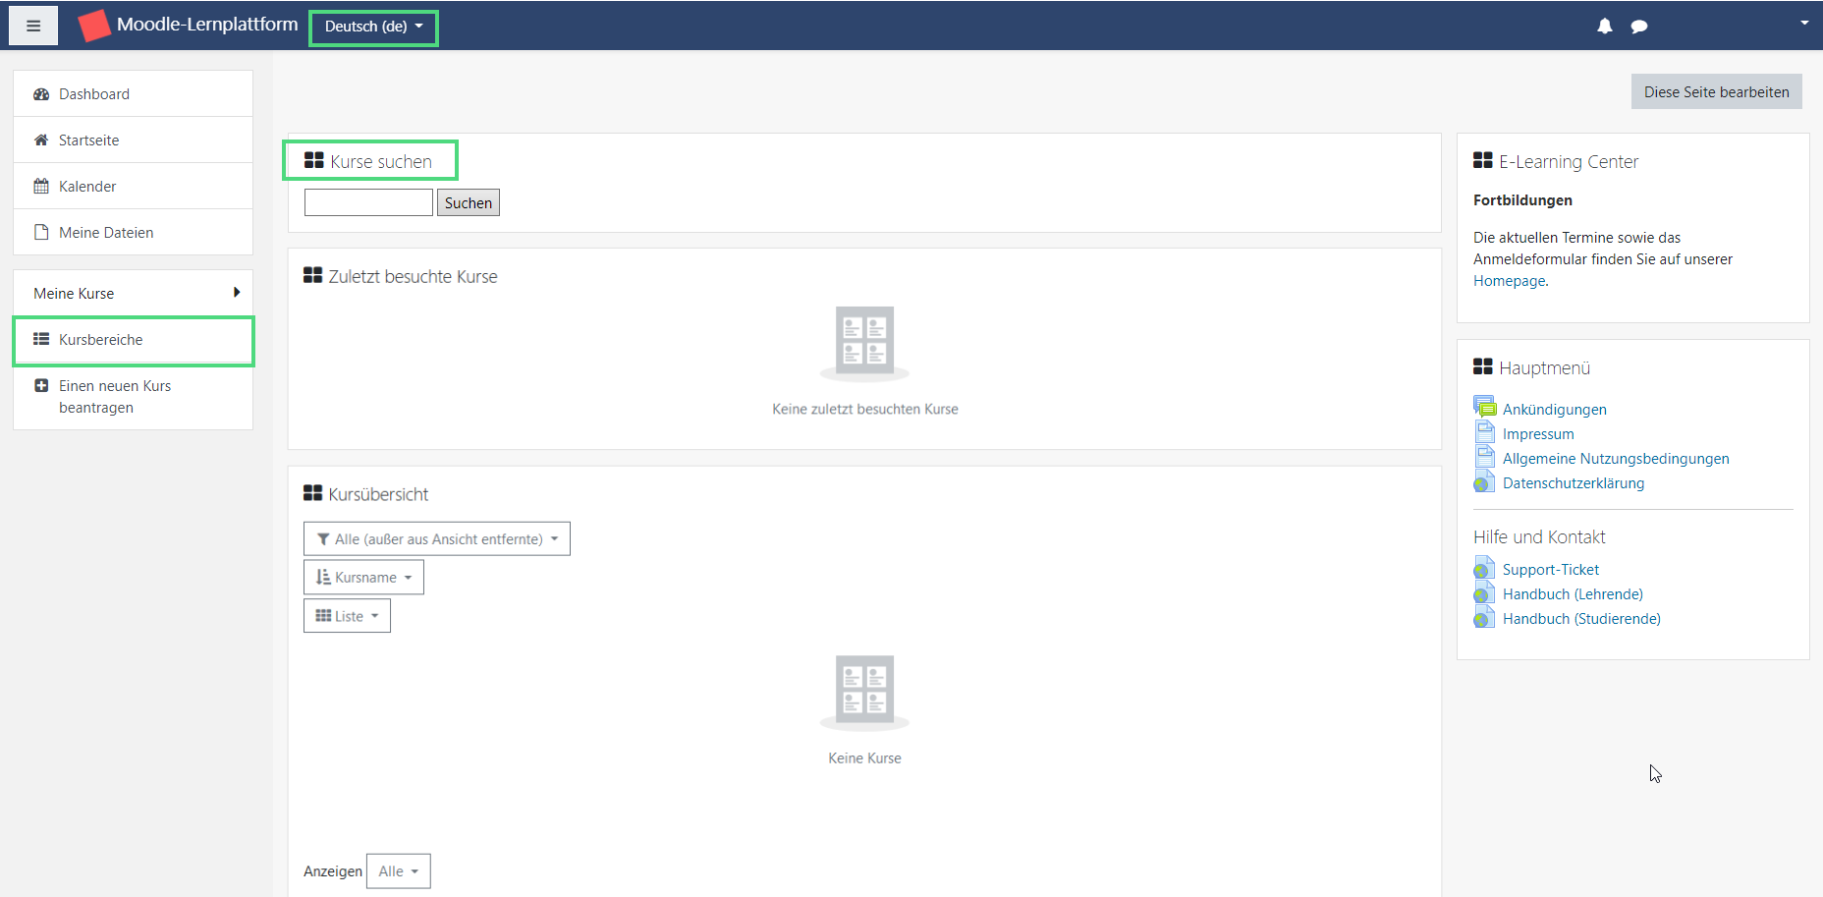The image size is (1823, 897).
Task: Click the Allgemeine Nutzungsbedingungen page icon
Action: [x=1485, y=456]
